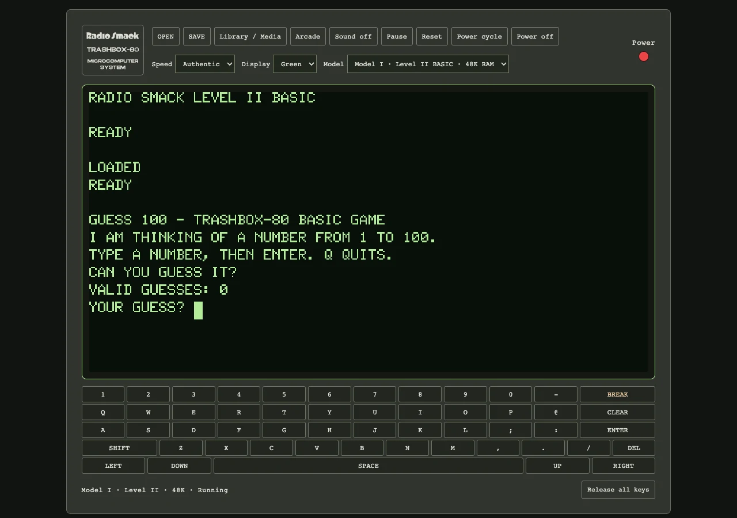Click the Radio Smack TRASHBOX-80 logo
Image resolution: width=737 pixels, height=518 pixels.
point(113,50)
